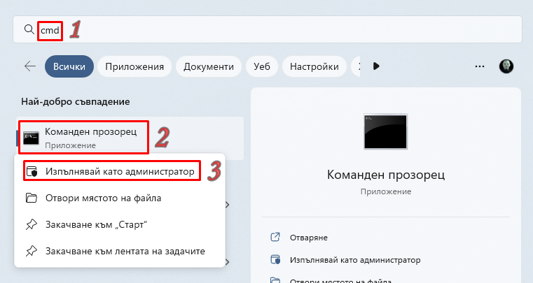Open the three-dot options menu
The width and height of the screenshot is (533, 283).
pyautogui.click(x=480, y=66)
